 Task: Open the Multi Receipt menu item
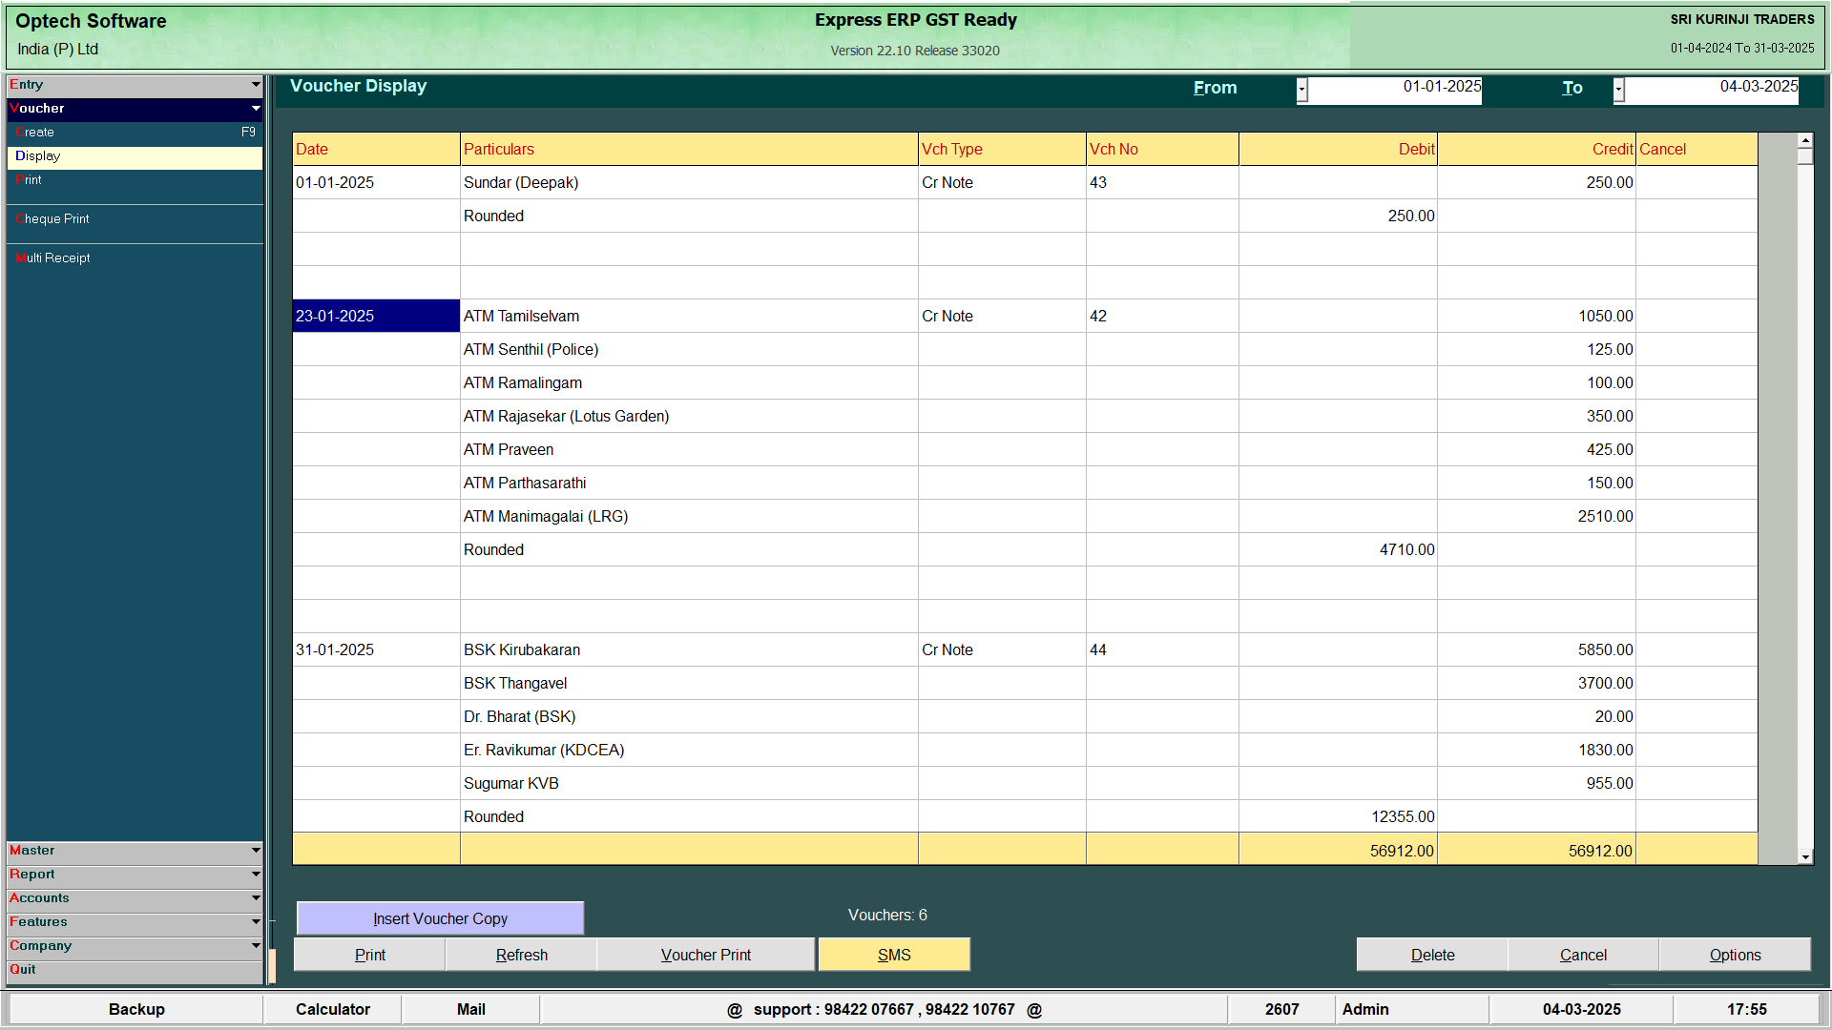pos(53,258)
